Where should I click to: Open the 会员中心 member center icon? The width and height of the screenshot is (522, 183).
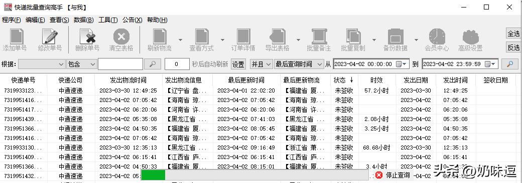tap(437, 36)
